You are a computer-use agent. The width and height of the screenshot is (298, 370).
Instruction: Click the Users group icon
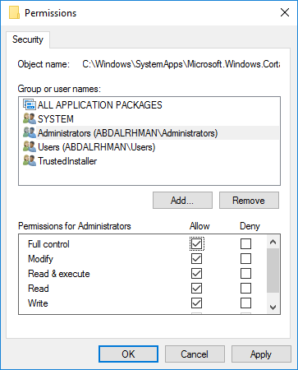tap(30, 146)
